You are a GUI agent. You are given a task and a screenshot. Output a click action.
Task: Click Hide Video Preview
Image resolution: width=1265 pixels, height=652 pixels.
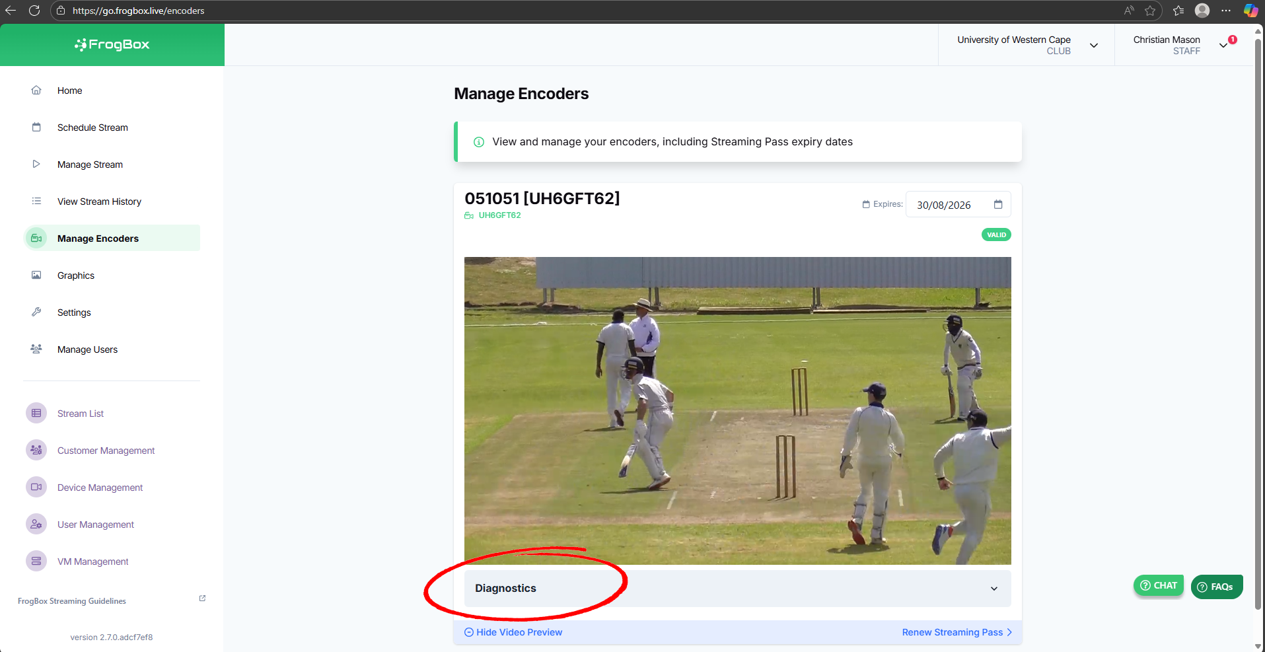513,632
